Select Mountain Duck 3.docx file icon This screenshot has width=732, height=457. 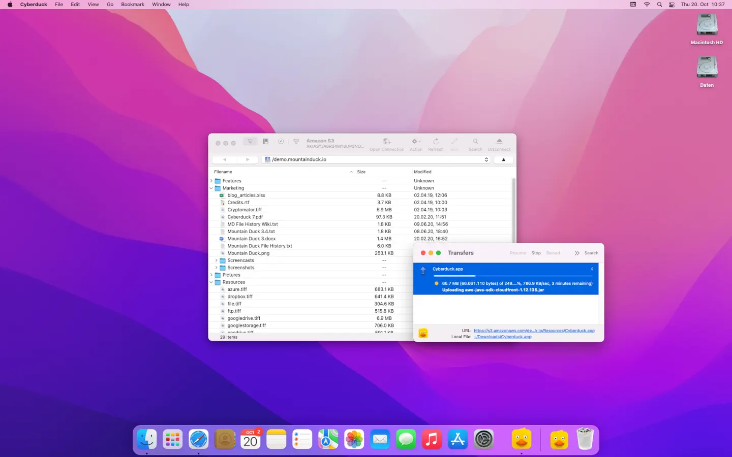(x=222, y=239)
